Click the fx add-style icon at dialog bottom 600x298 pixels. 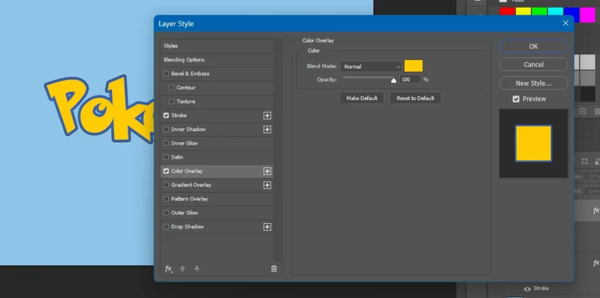pyautogui.click(x=169, y=269)
